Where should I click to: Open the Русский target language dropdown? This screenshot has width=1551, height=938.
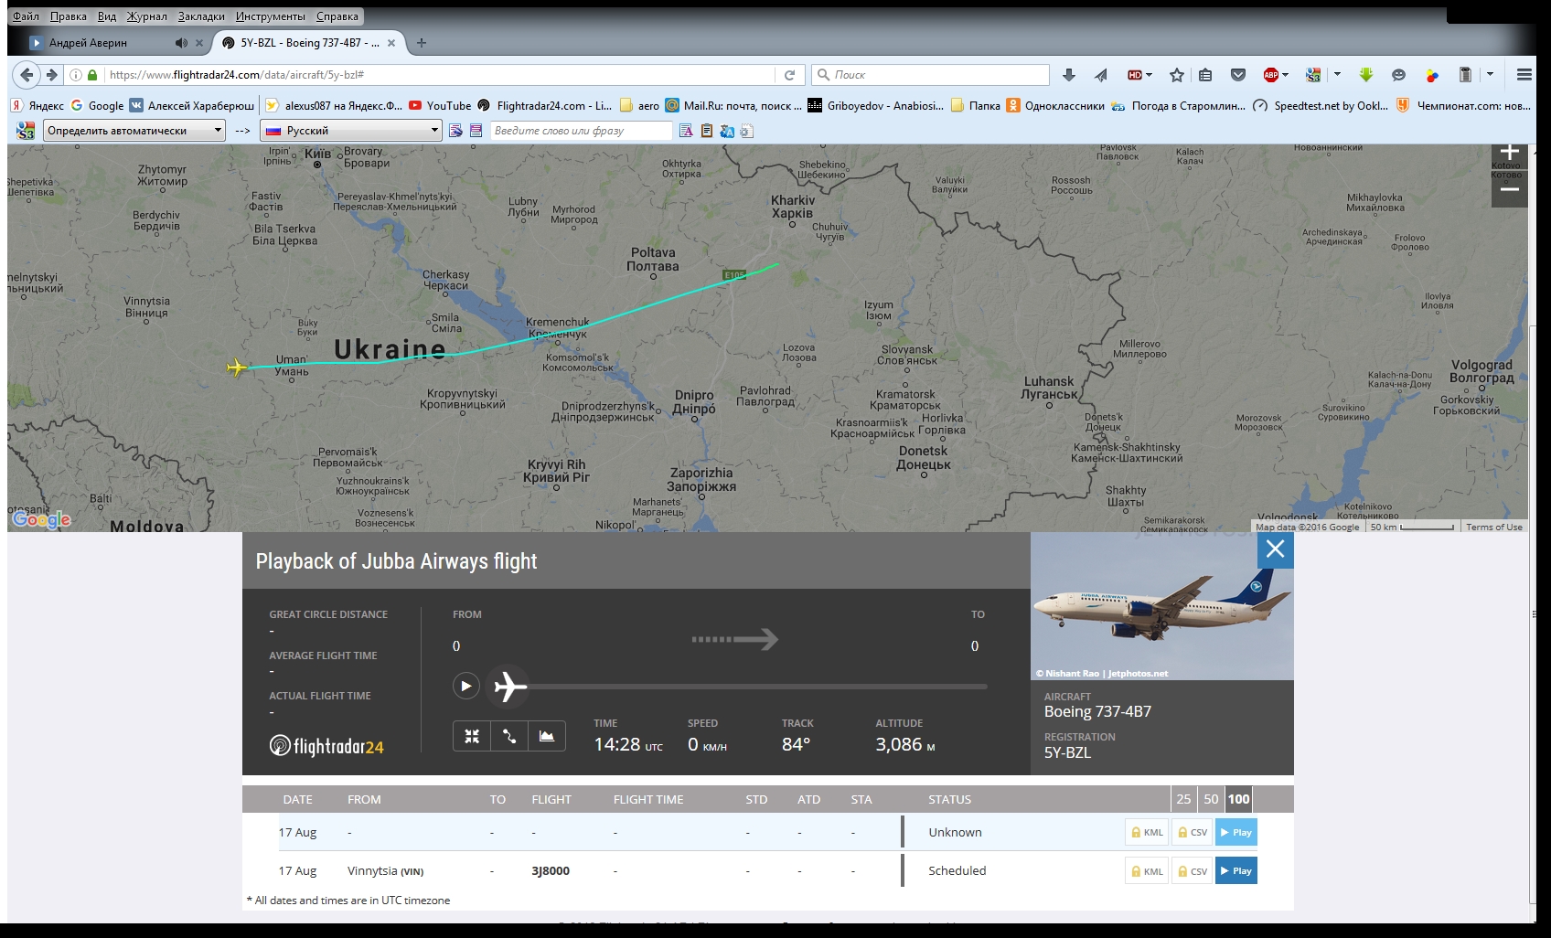(x=351, y=131)
